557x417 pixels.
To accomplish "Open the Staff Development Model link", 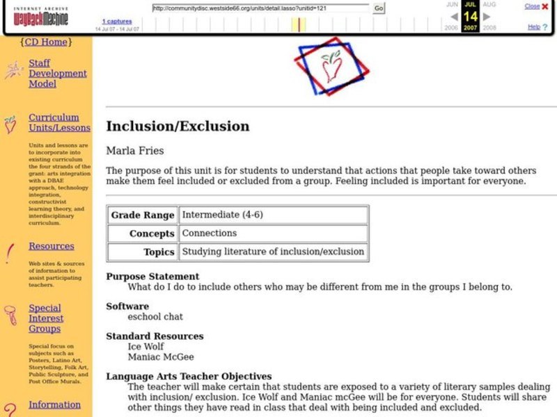I will click(x=58, y=74).
